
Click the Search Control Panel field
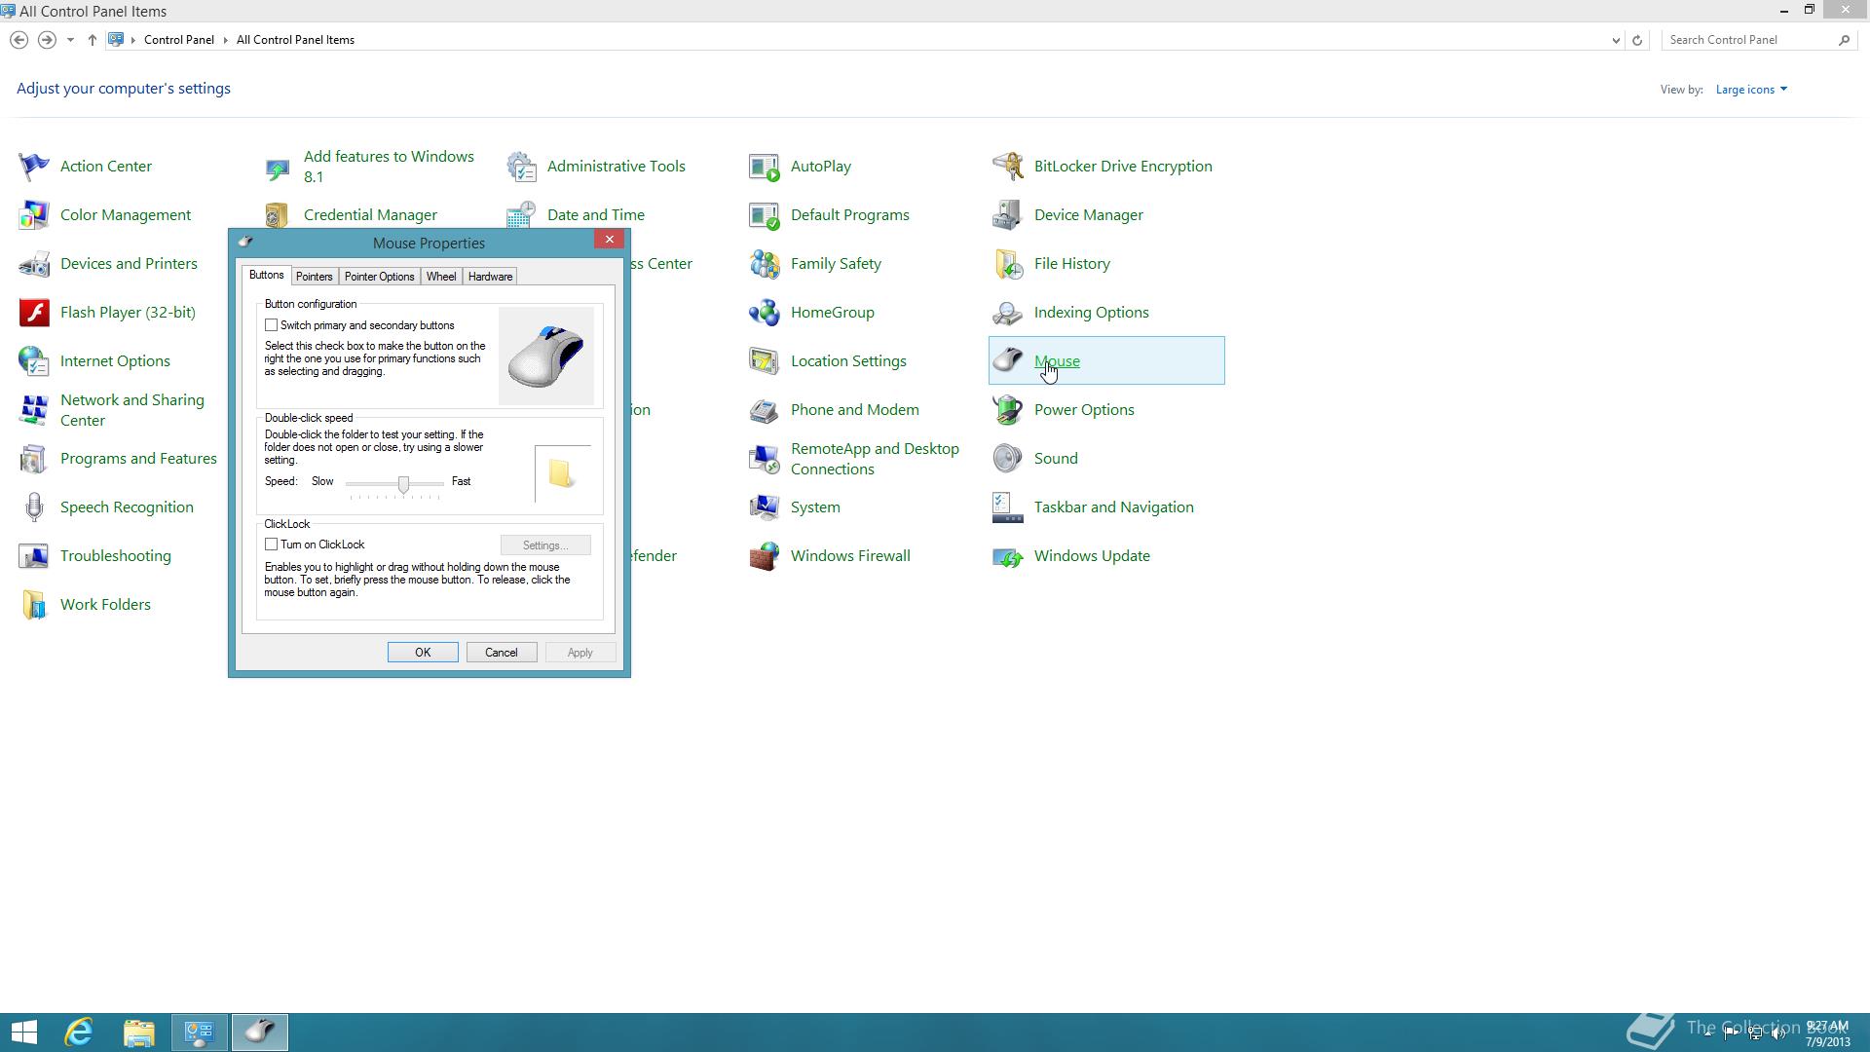[1749, 40]
